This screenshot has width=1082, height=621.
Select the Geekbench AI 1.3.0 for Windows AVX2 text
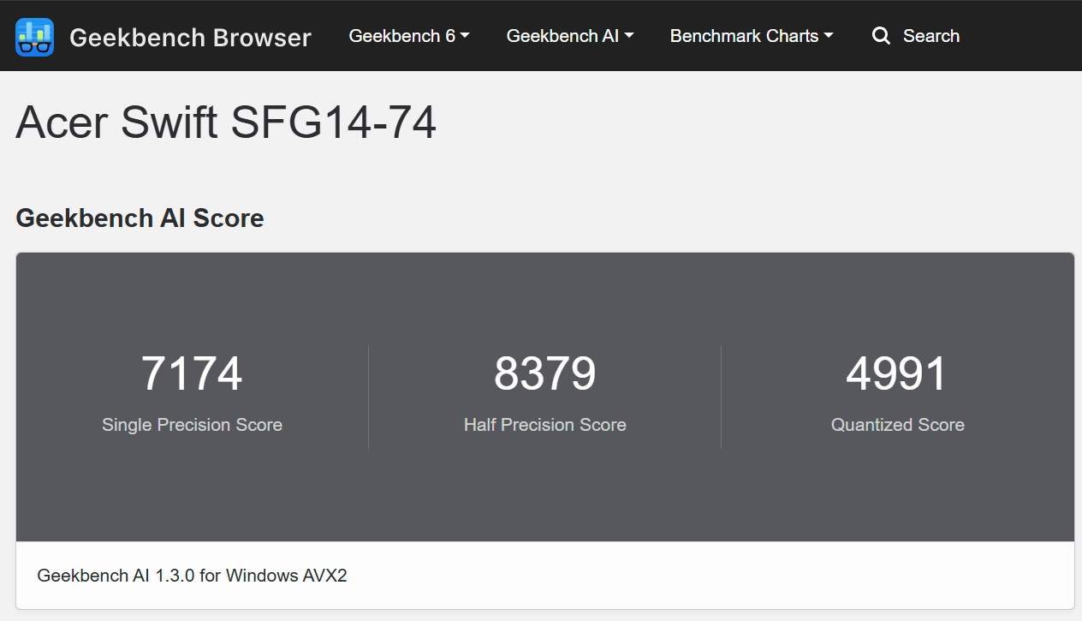(x=192, y=576)
